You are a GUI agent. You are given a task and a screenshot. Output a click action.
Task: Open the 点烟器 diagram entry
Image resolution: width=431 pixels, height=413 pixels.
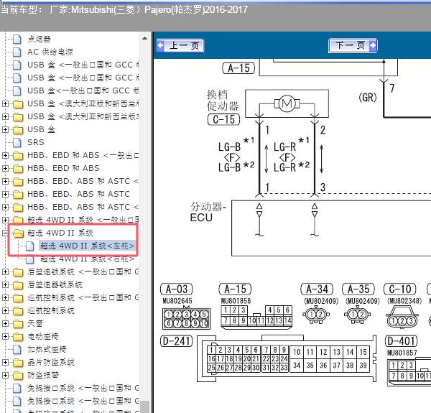point(39,39)
